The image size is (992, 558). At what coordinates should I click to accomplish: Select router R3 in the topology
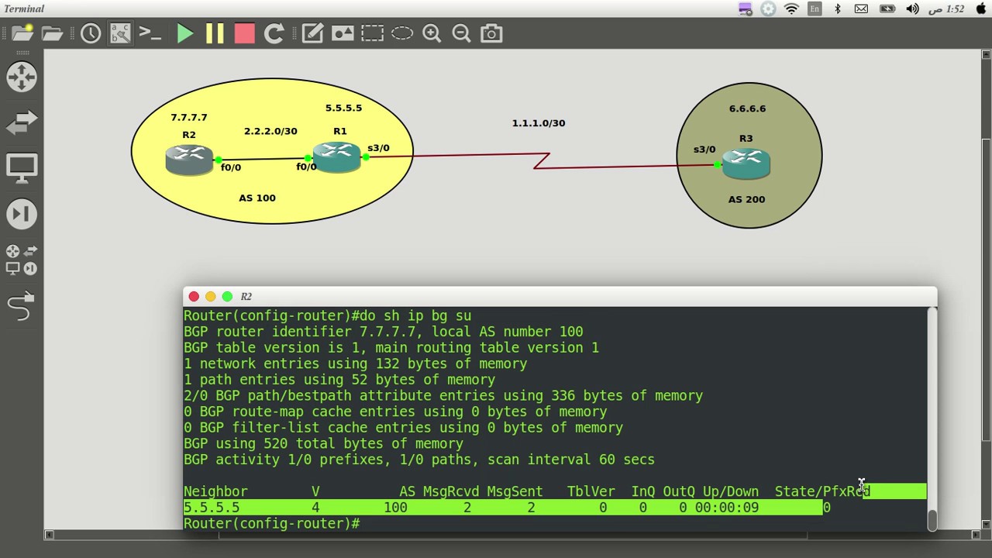pyautogui.click(x=746, y=164)
